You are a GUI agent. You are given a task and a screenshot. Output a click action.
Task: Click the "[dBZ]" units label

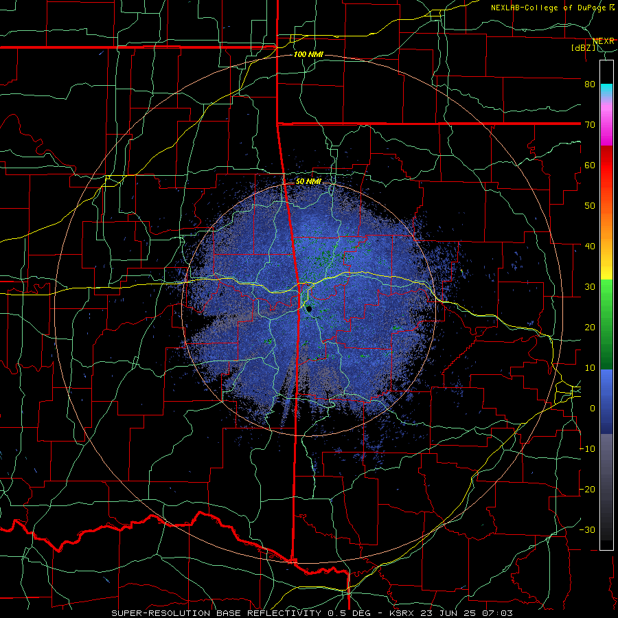(583, 47)
